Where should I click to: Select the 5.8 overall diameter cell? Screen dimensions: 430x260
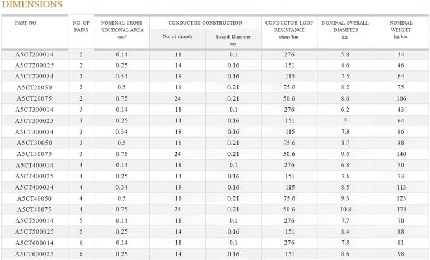(x=345, y=54)
